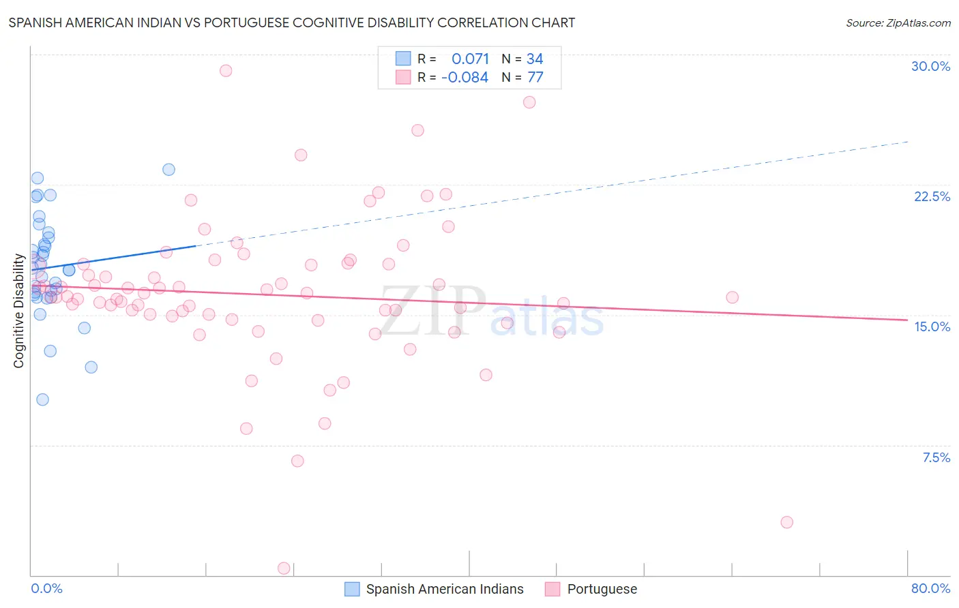Click the isolated blue point near 23.5%

coord(168,170)
